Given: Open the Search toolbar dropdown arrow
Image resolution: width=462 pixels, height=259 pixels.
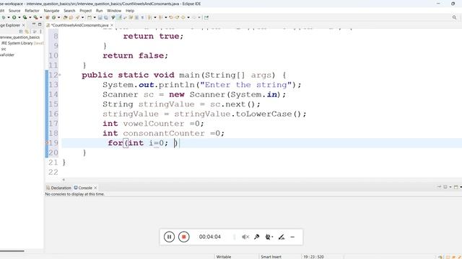Looking at the screenshot, I should [82, 17].
